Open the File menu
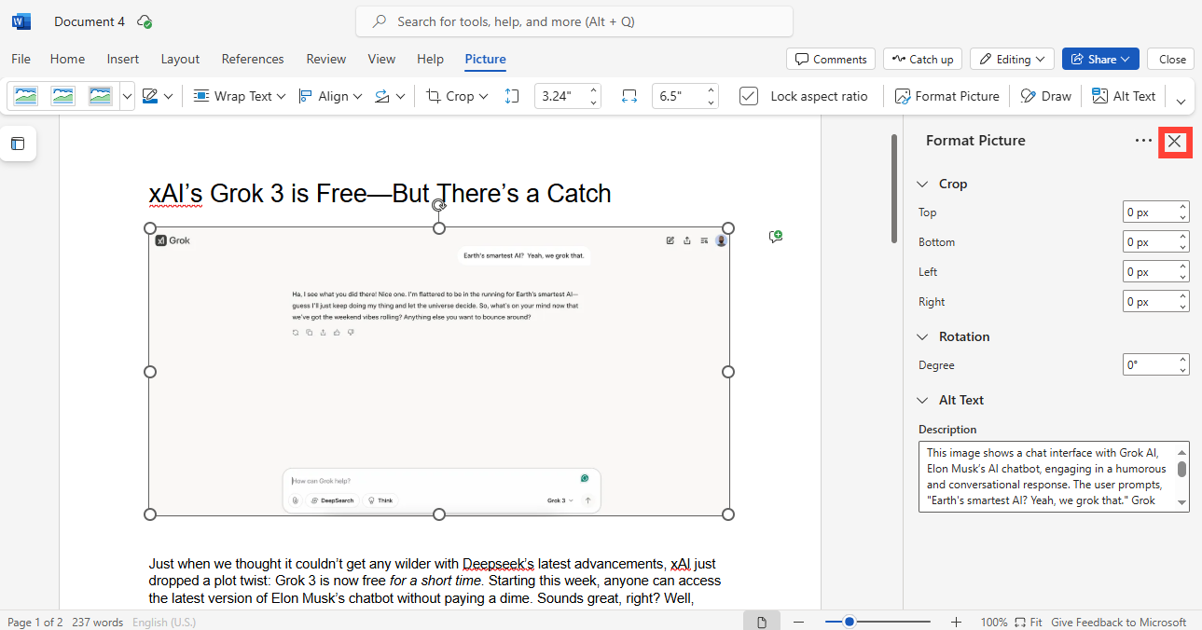The width and height of the screenshot is (1202, 630). tap(21, 59)
